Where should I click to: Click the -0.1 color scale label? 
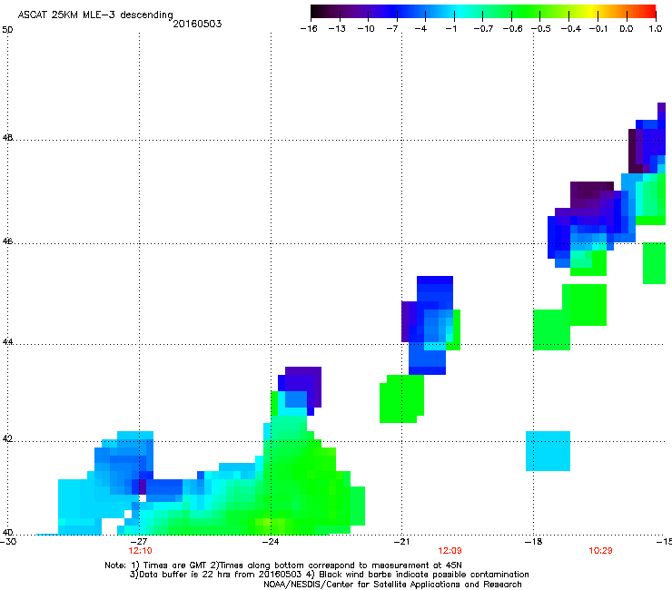(x=598, y=29)
